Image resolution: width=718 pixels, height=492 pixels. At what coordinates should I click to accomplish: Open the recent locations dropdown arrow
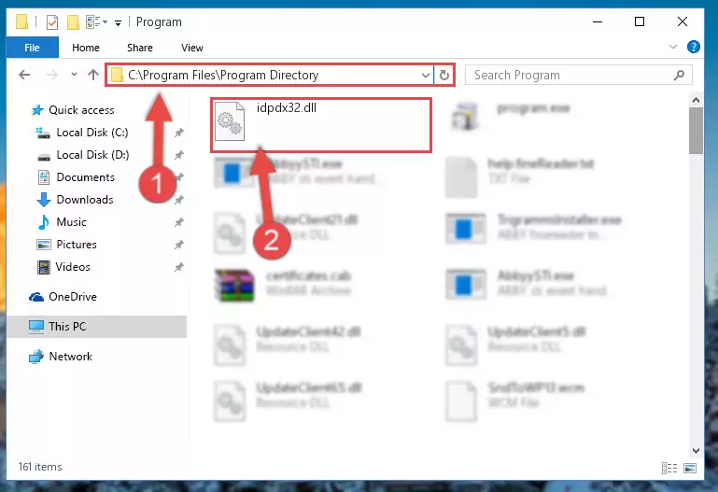point(74,74)
